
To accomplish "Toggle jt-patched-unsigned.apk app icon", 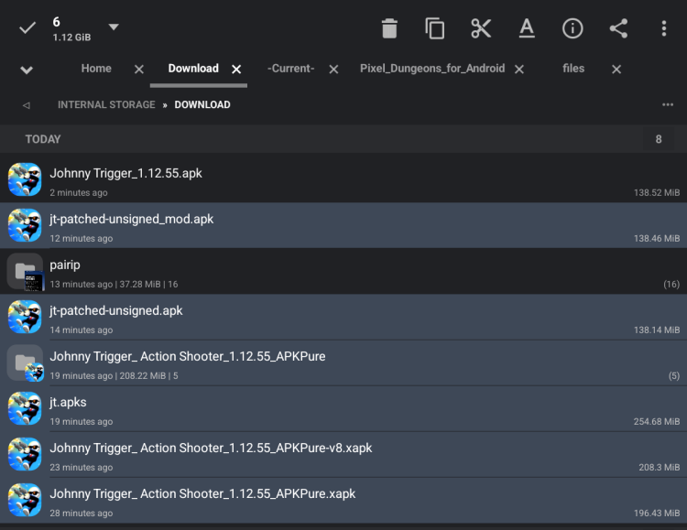I will (25, 317).
